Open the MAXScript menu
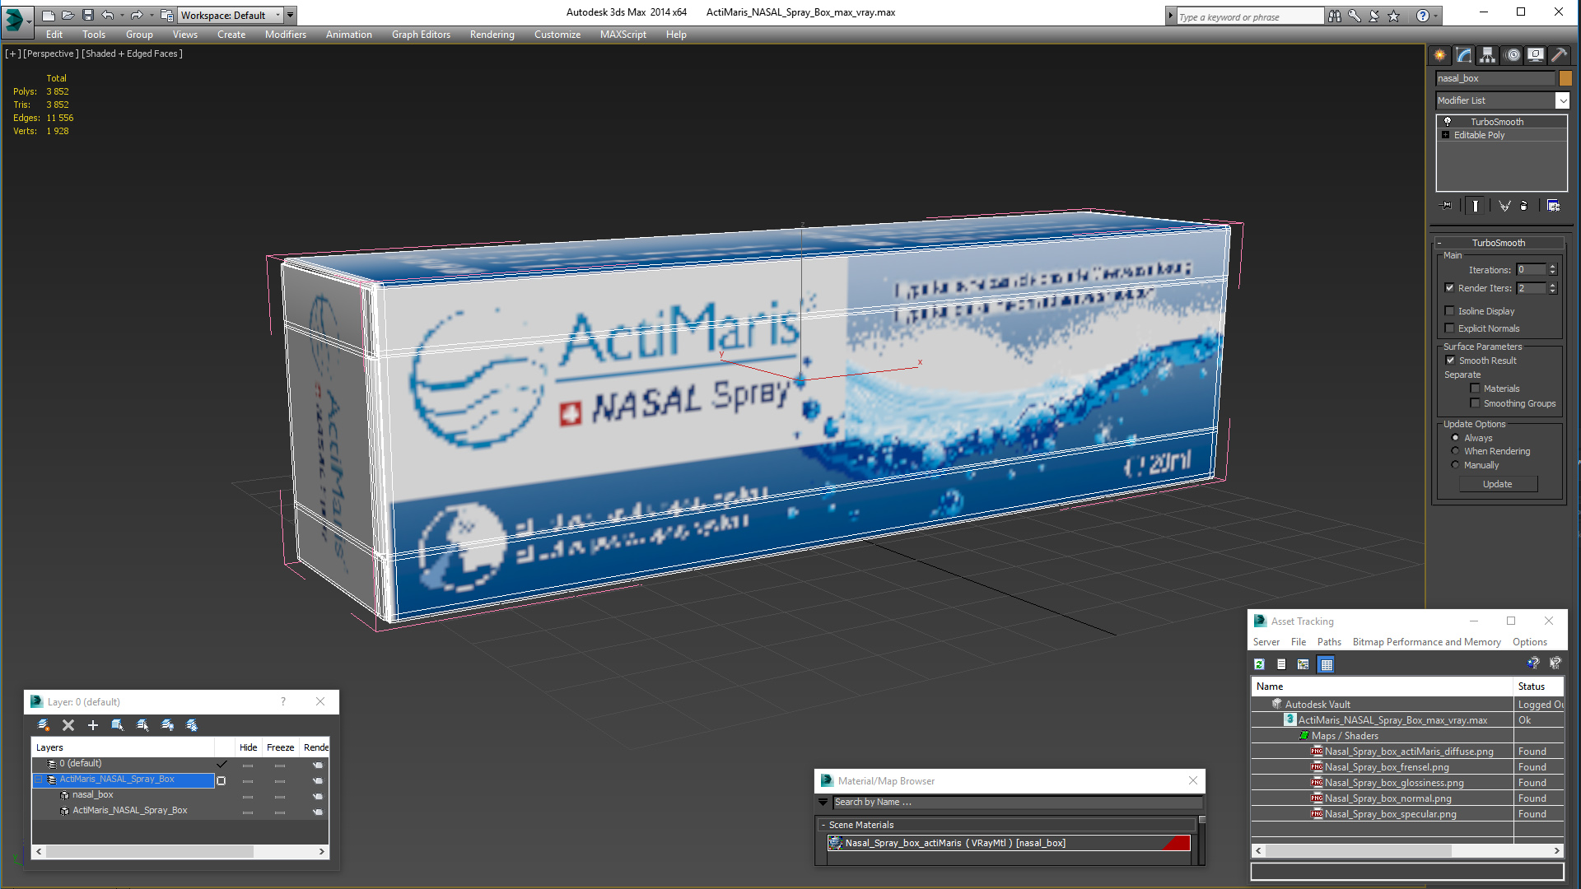Image resolution: width=1581 pixels, height=889 pixels. click(x=623, y=35)
